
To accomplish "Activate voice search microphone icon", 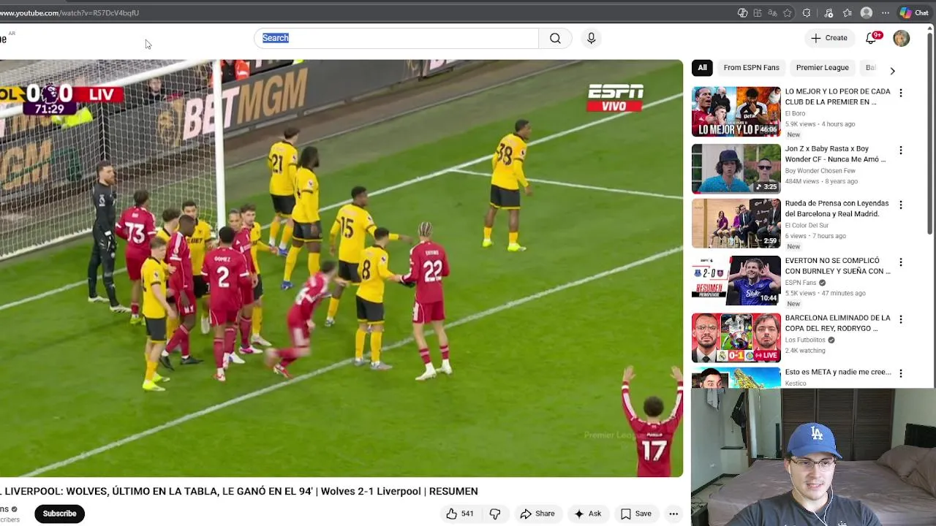I will point(592,38).
